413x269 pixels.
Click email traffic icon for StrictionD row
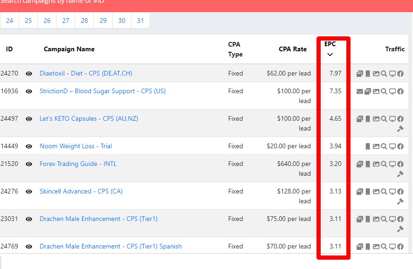click(x=359, y=91)
